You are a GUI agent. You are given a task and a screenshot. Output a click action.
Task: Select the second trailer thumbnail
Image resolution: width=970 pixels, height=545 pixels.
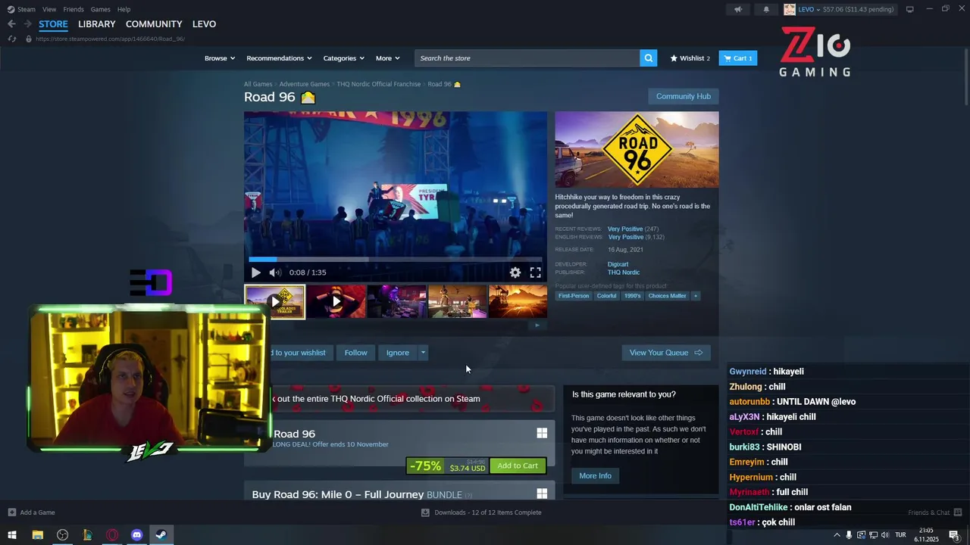336,302
